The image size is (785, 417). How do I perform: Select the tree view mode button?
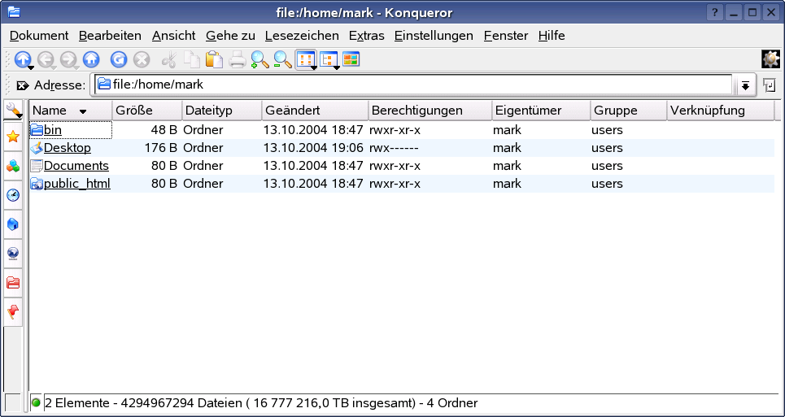coord(328,60)
